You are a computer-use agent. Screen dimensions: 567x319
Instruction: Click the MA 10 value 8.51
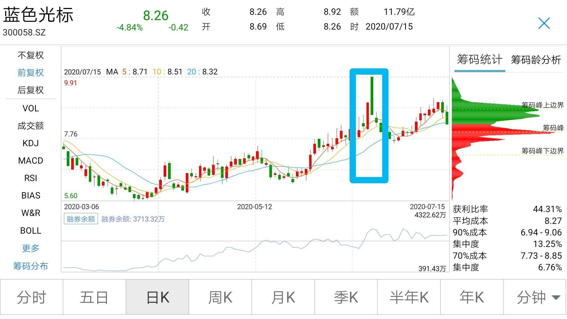[x=175, y=72]
